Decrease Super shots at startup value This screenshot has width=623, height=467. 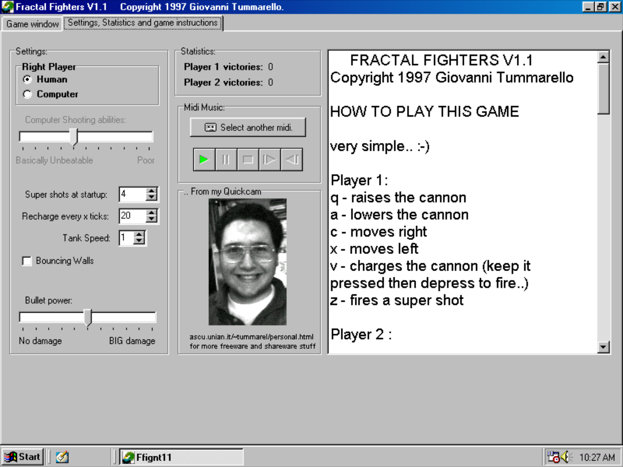coord(152,198)
